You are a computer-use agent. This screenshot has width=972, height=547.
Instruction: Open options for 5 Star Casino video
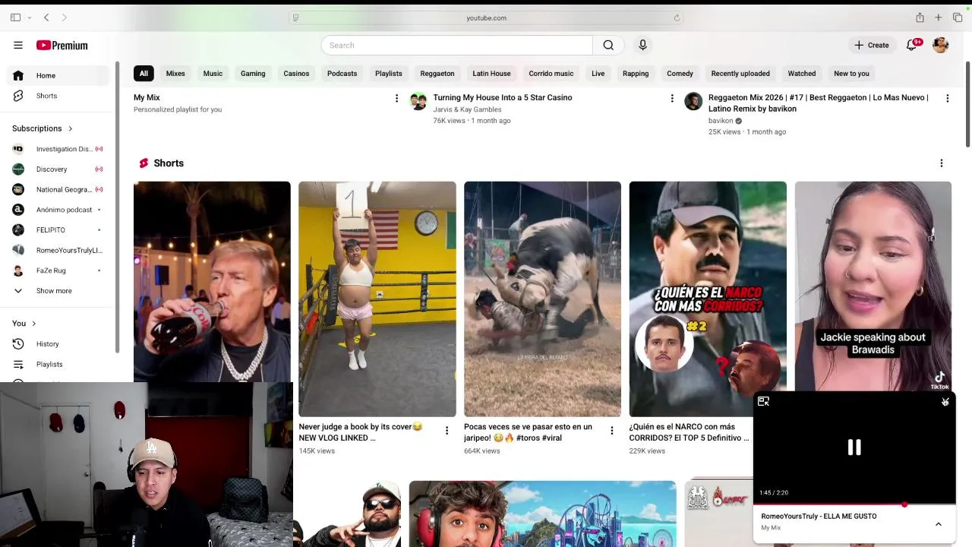[672, 98]
